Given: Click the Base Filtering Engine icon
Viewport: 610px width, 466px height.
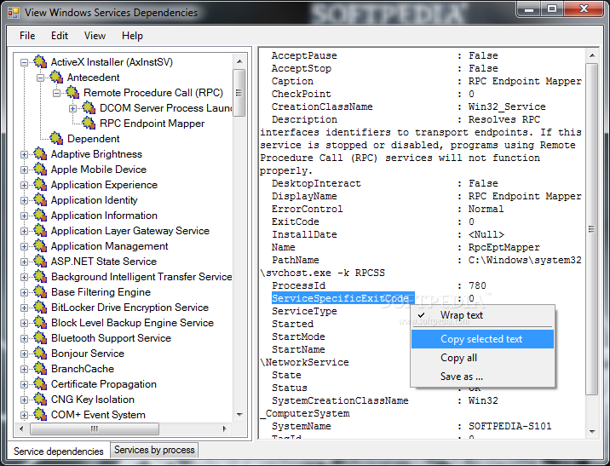Looking at the screenshot, I should tap(40, 291).
